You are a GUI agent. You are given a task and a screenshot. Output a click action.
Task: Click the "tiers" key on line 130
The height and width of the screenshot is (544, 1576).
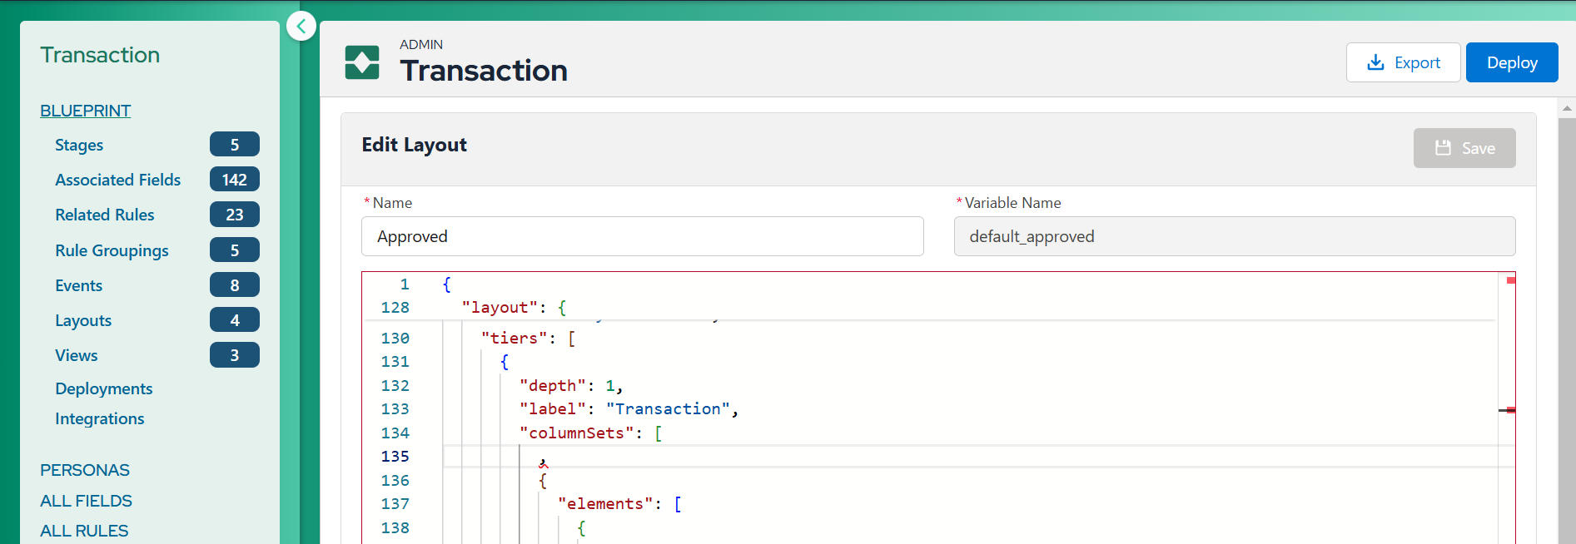click(x=514, y=338)
